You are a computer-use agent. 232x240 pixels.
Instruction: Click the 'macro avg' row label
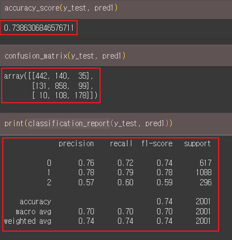(x=34, y=212)
